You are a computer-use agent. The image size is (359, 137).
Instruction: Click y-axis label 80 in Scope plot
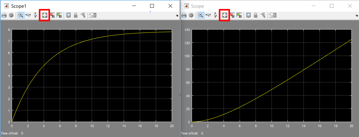coord(188,69)
